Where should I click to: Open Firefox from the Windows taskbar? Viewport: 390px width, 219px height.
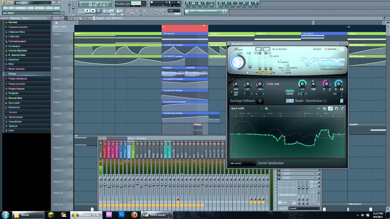click(134, 215)
